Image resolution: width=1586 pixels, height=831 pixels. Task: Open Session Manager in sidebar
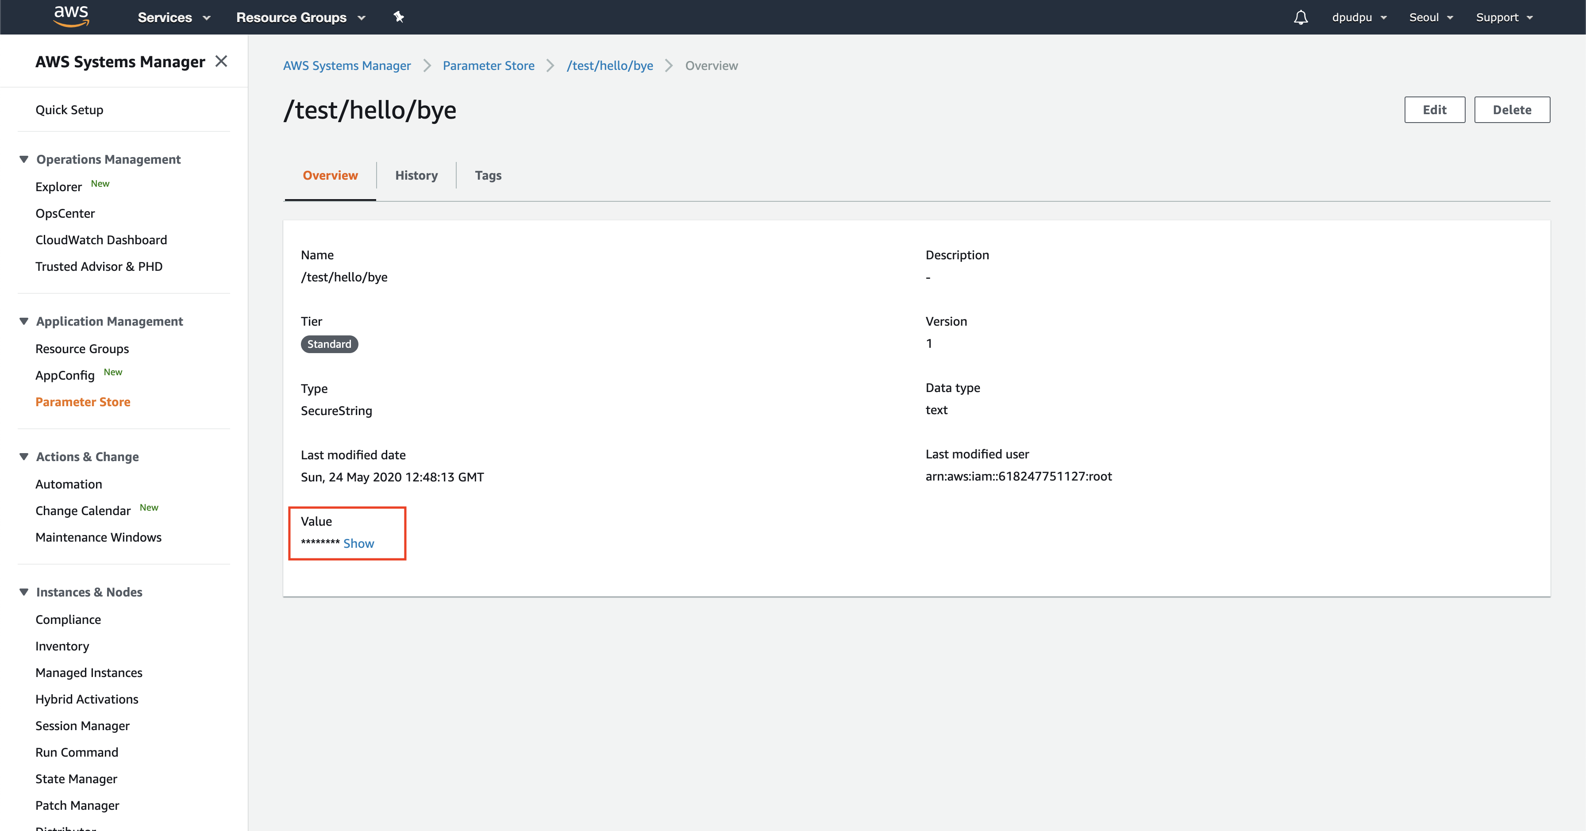tap(82, 726)
